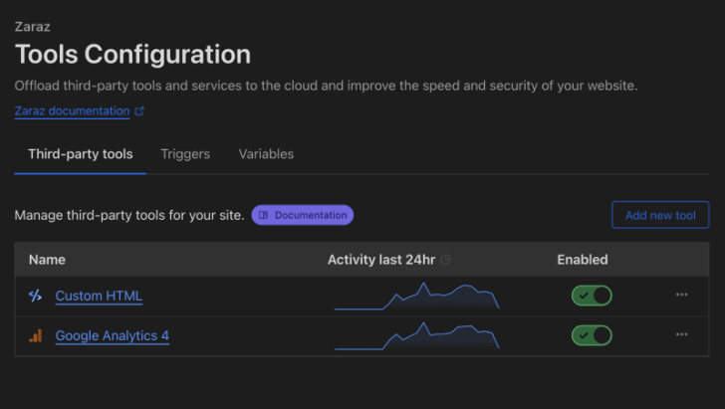Click the Google Analytics 4 activity sparkline chart
This screenshot has width=725, height=409.
pyautogui.click(x=416, y=336)
